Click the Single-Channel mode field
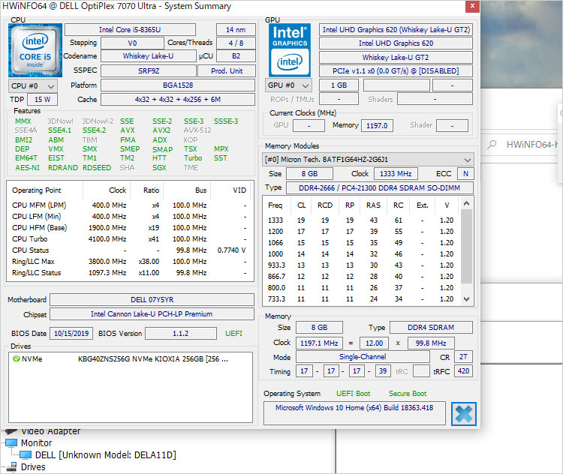This screenshot has width=563, height=474. pyautogui.click(x=363, y=357)
